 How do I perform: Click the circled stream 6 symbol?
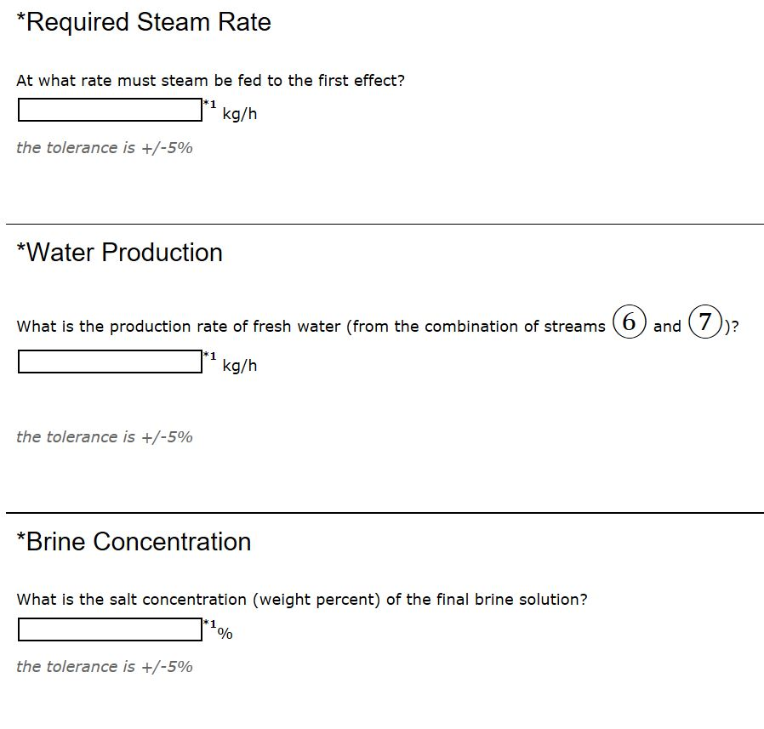(629, 323)
